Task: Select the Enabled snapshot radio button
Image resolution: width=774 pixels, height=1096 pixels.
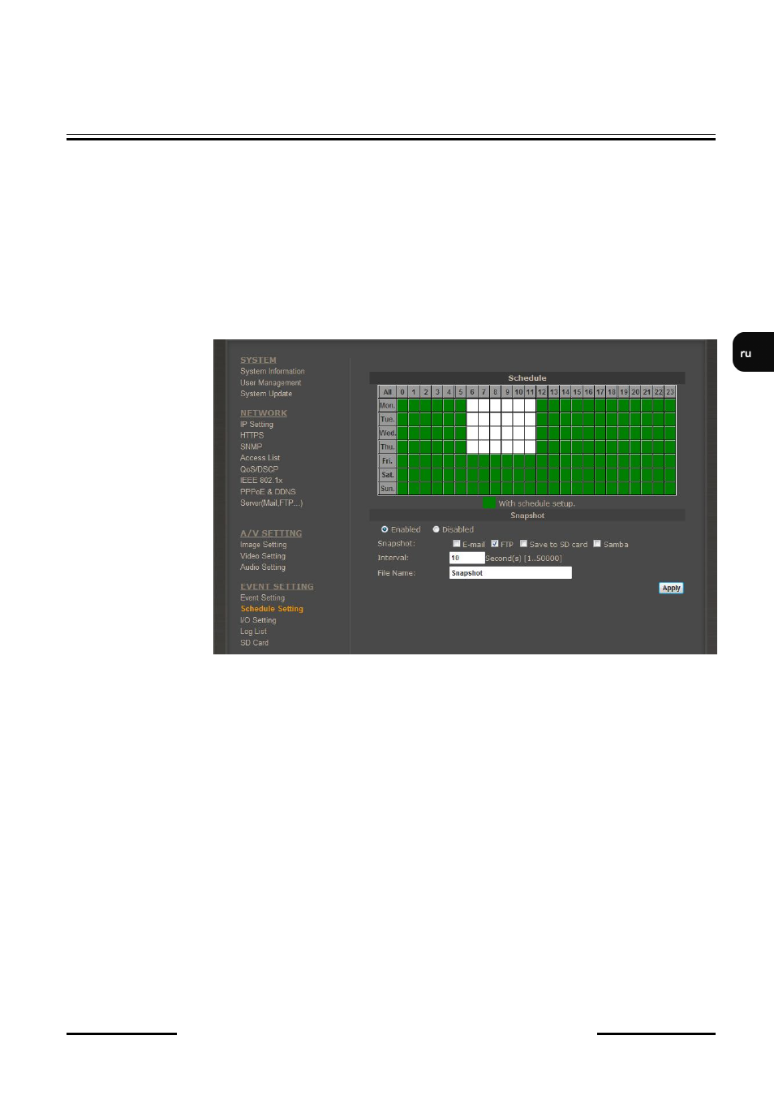Action: pos(385,529)
